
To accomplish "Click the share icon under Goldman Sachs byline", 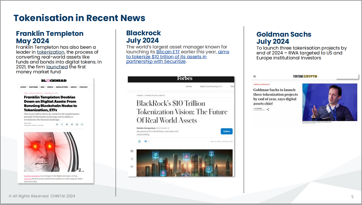I will coord(268,109).
